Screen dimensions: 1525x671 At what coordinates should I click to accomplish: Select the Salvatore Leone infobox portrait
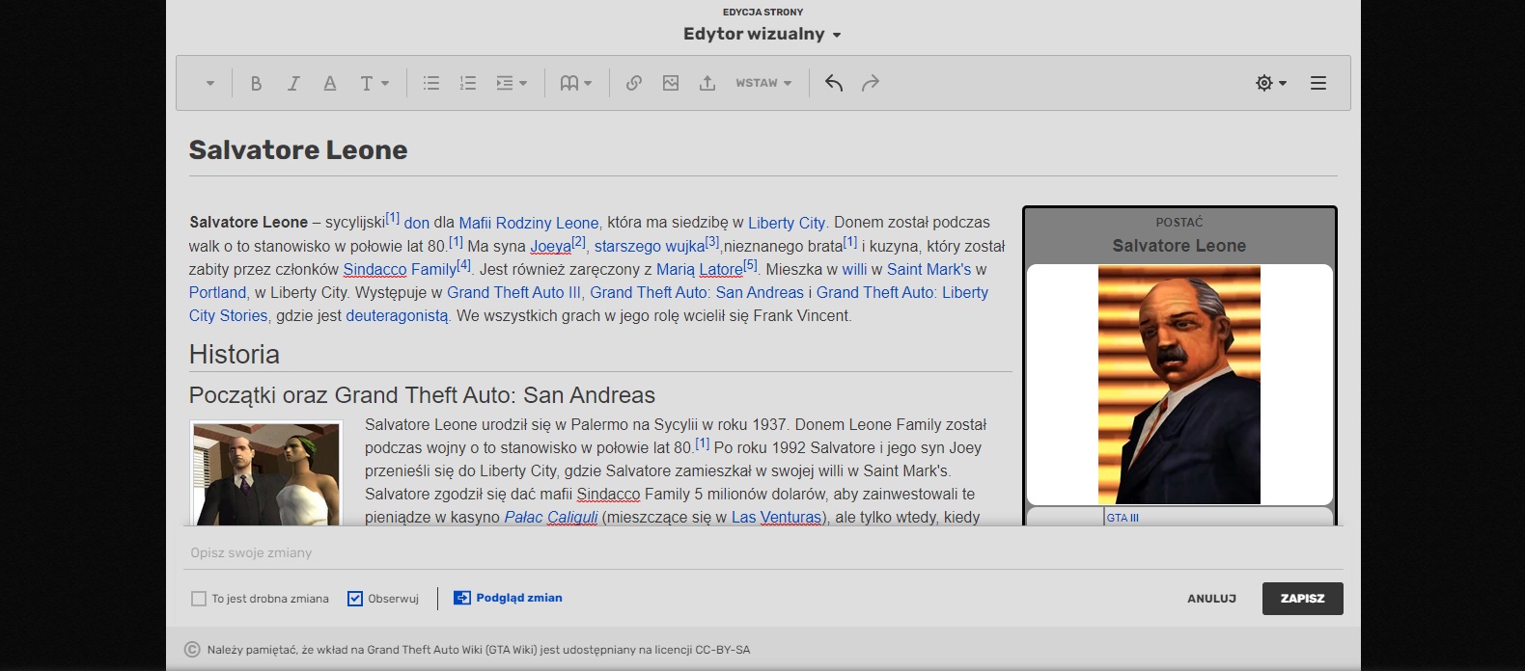(1179, 385)
